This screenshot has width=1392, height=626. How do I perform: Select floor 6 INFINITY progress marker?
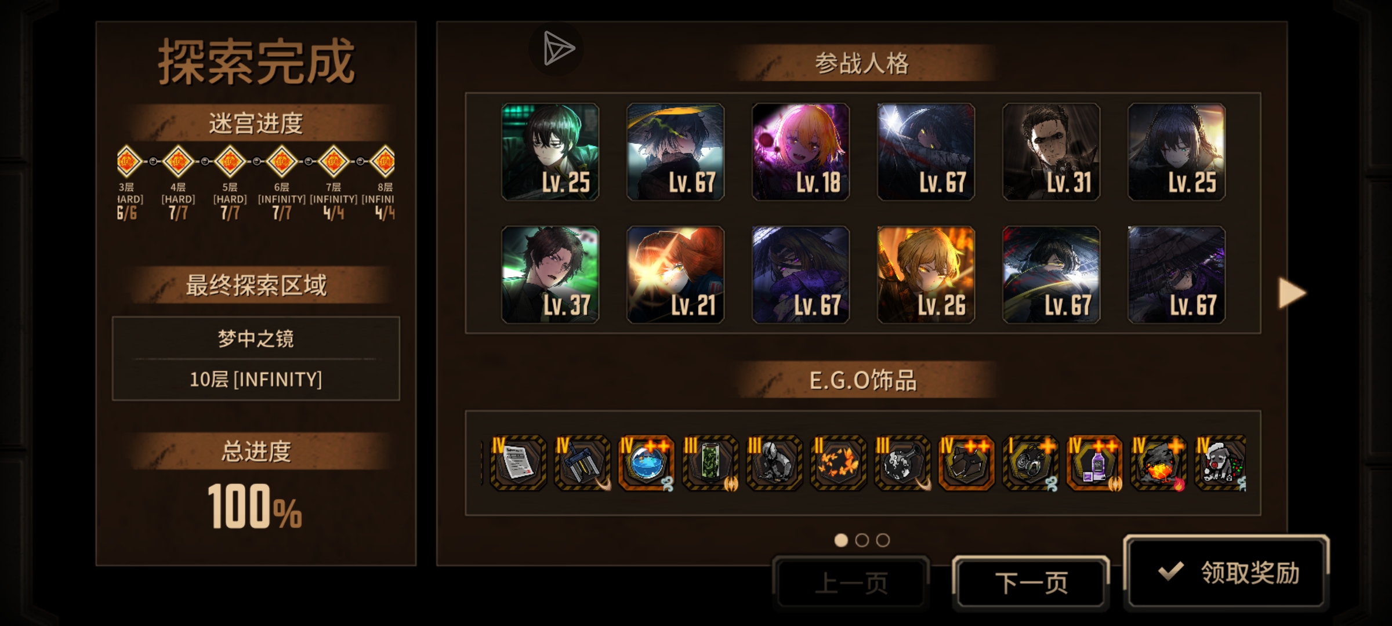(282, 162)
